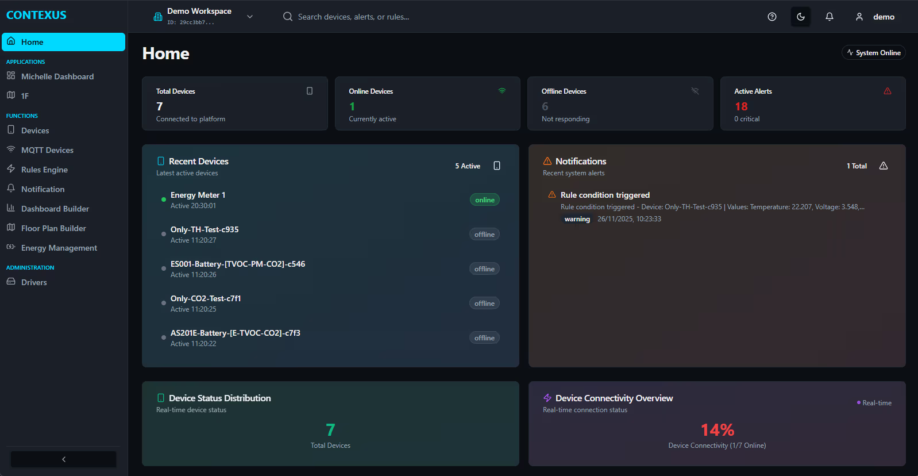The height and width of the screenshot is (476, 918).
Task: Open Floor Plan Builder
Action: [x=53, y=228]
